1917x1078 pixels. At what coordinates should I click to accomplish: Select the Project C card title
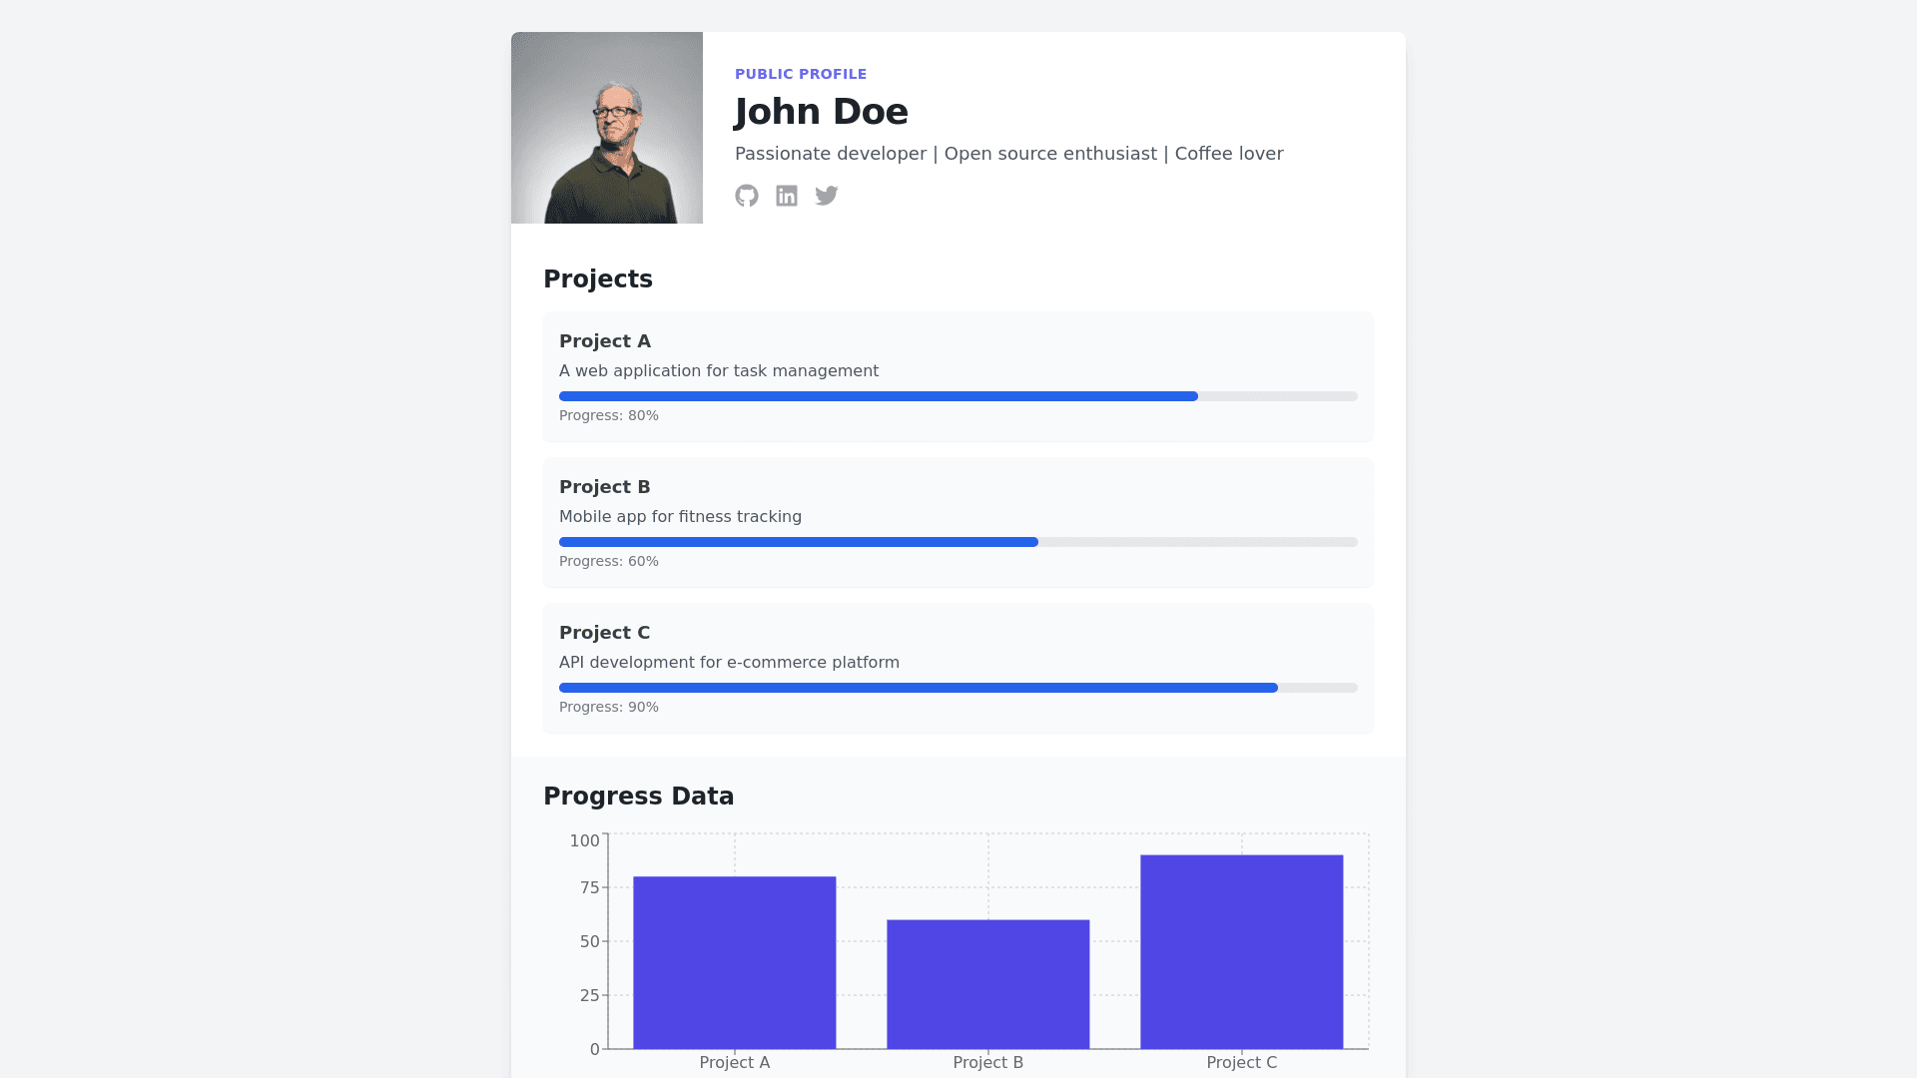(605, 633)
